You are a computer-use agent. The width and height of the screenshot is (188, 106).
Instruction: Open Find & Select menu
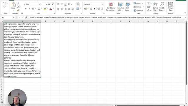[x=162, y=7]
